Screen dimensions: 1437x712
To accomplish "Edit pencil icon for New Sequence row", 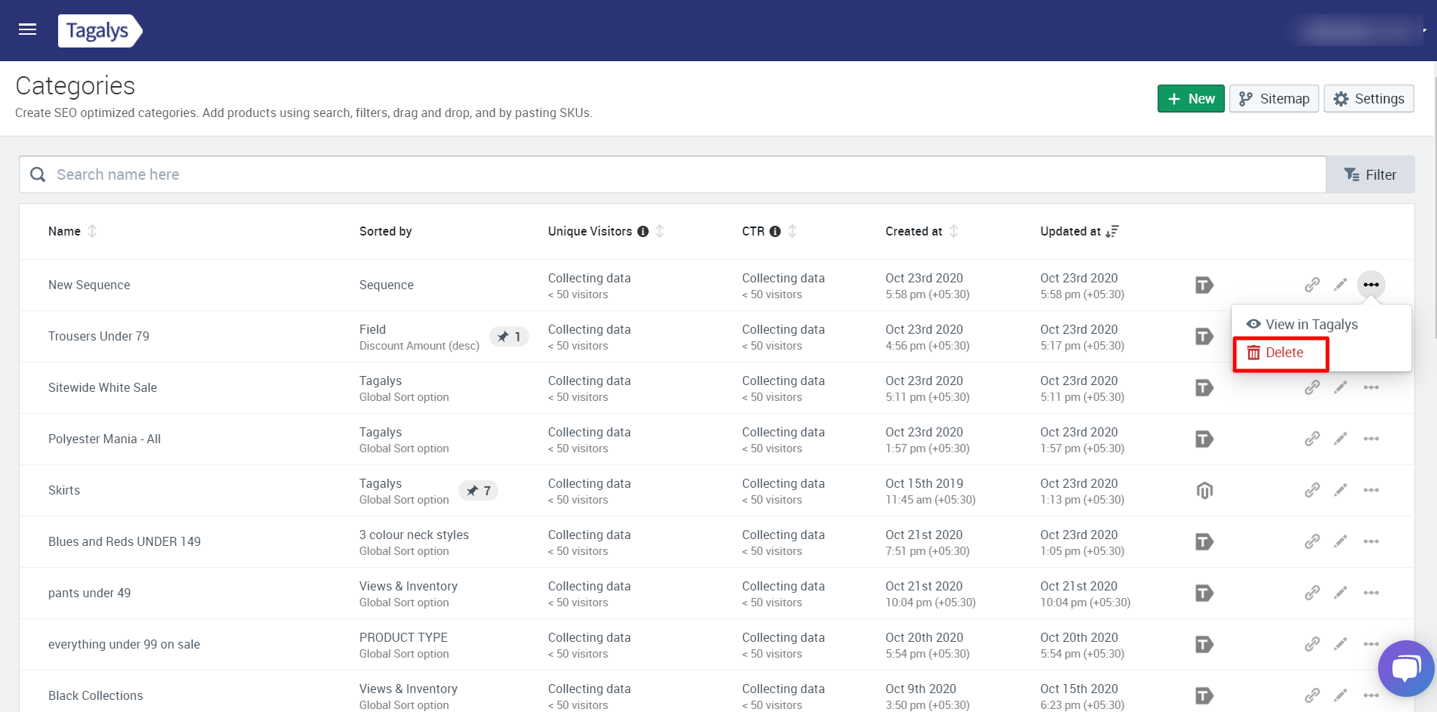I will [1340, 285].
